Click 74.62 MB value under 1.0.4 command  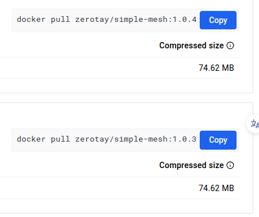coord(216,68)
